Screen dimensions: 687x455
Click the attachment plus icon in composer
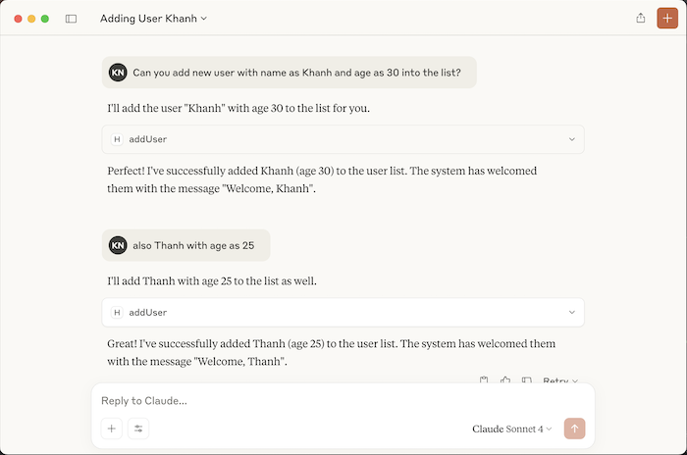(x=112, y=429)
